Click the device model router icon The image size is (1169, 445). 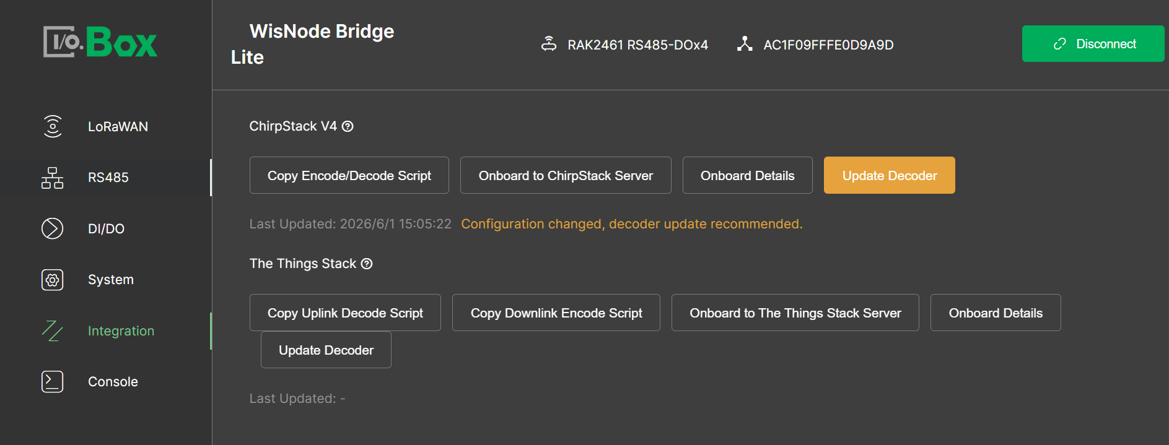(x=549, y=44)
